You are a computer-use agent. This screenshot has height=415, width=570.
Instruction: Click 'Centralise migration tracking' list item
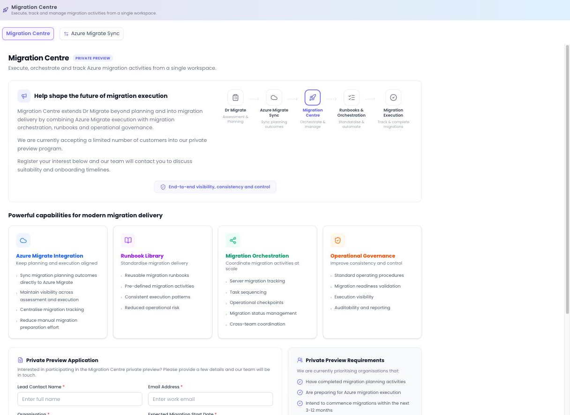click(x=52, y=310)
